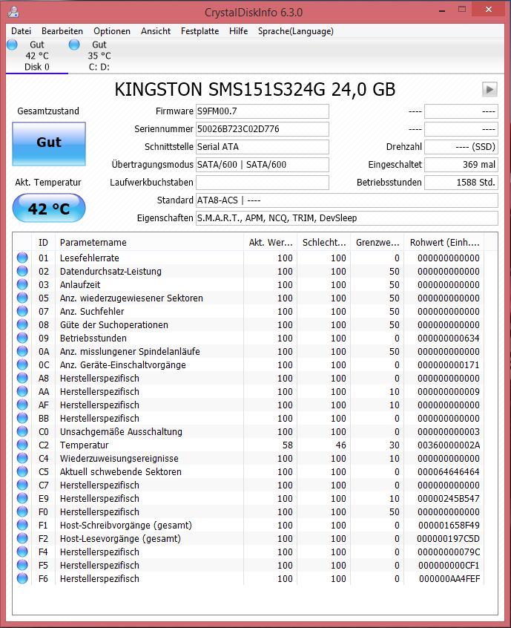The image size is (511, 628).
Task: Click status orb for wiederzugewiesener Sektoren row
Action: pyautogui.click(x=22, y=298)
